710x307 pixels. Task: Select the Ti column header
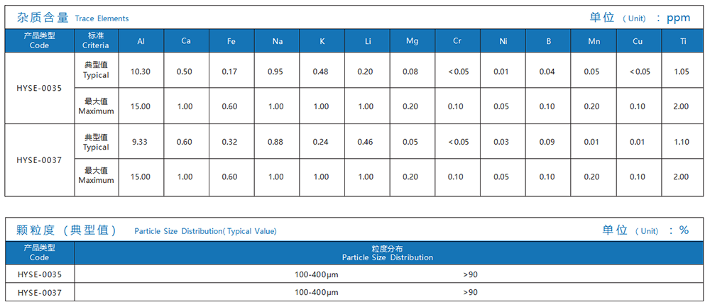(684, 41)
